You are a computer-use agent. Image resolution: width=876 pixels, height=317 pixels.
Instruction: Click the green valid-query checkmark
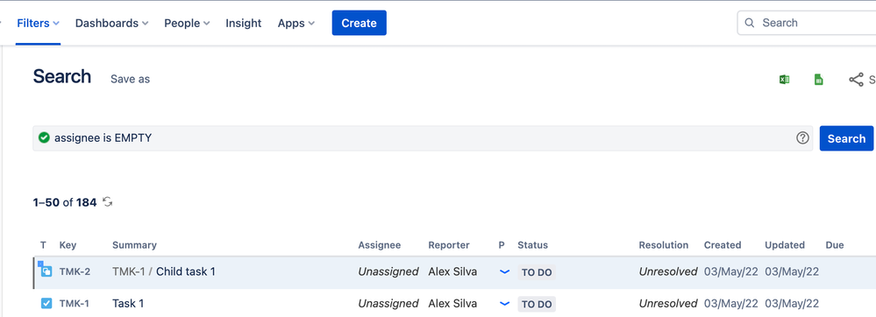[x=44, y=137]
